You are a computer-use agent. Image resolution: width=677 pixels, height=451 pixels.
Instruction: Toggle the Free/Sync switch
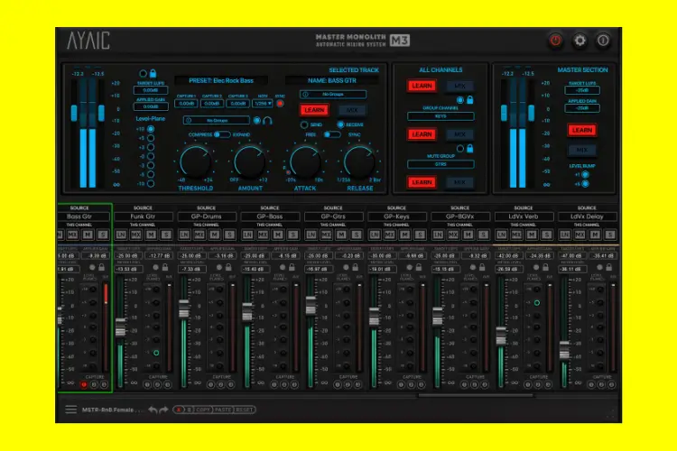(332, 134)
